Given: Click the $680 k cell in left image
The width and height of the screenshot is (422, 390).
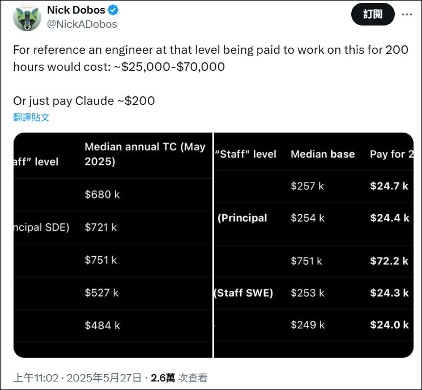Looking at the screenshot, I should pyautogui.click(x=102, y=194).
